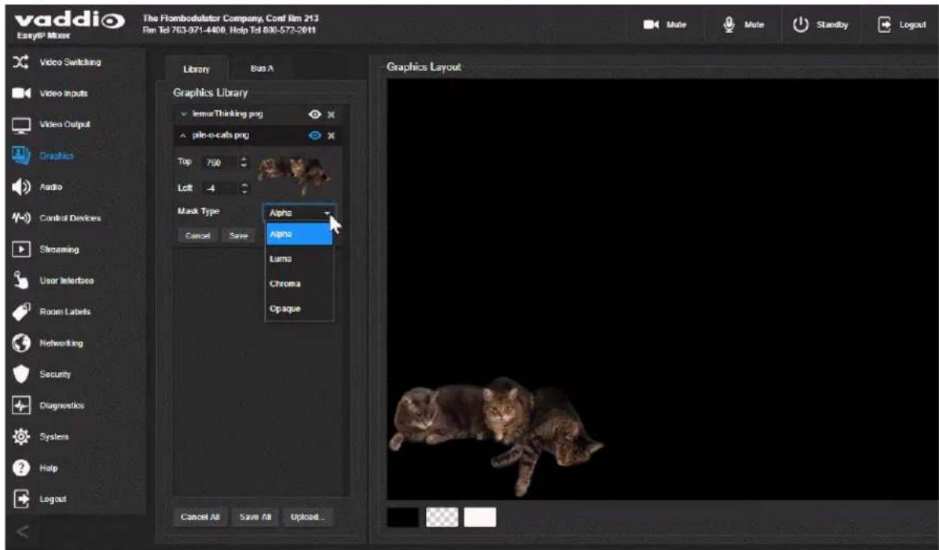Remove pile-o-cats.png with its X
Image resolution: width=939 pixels, height=550 pixels.
[x=331, y=136]
